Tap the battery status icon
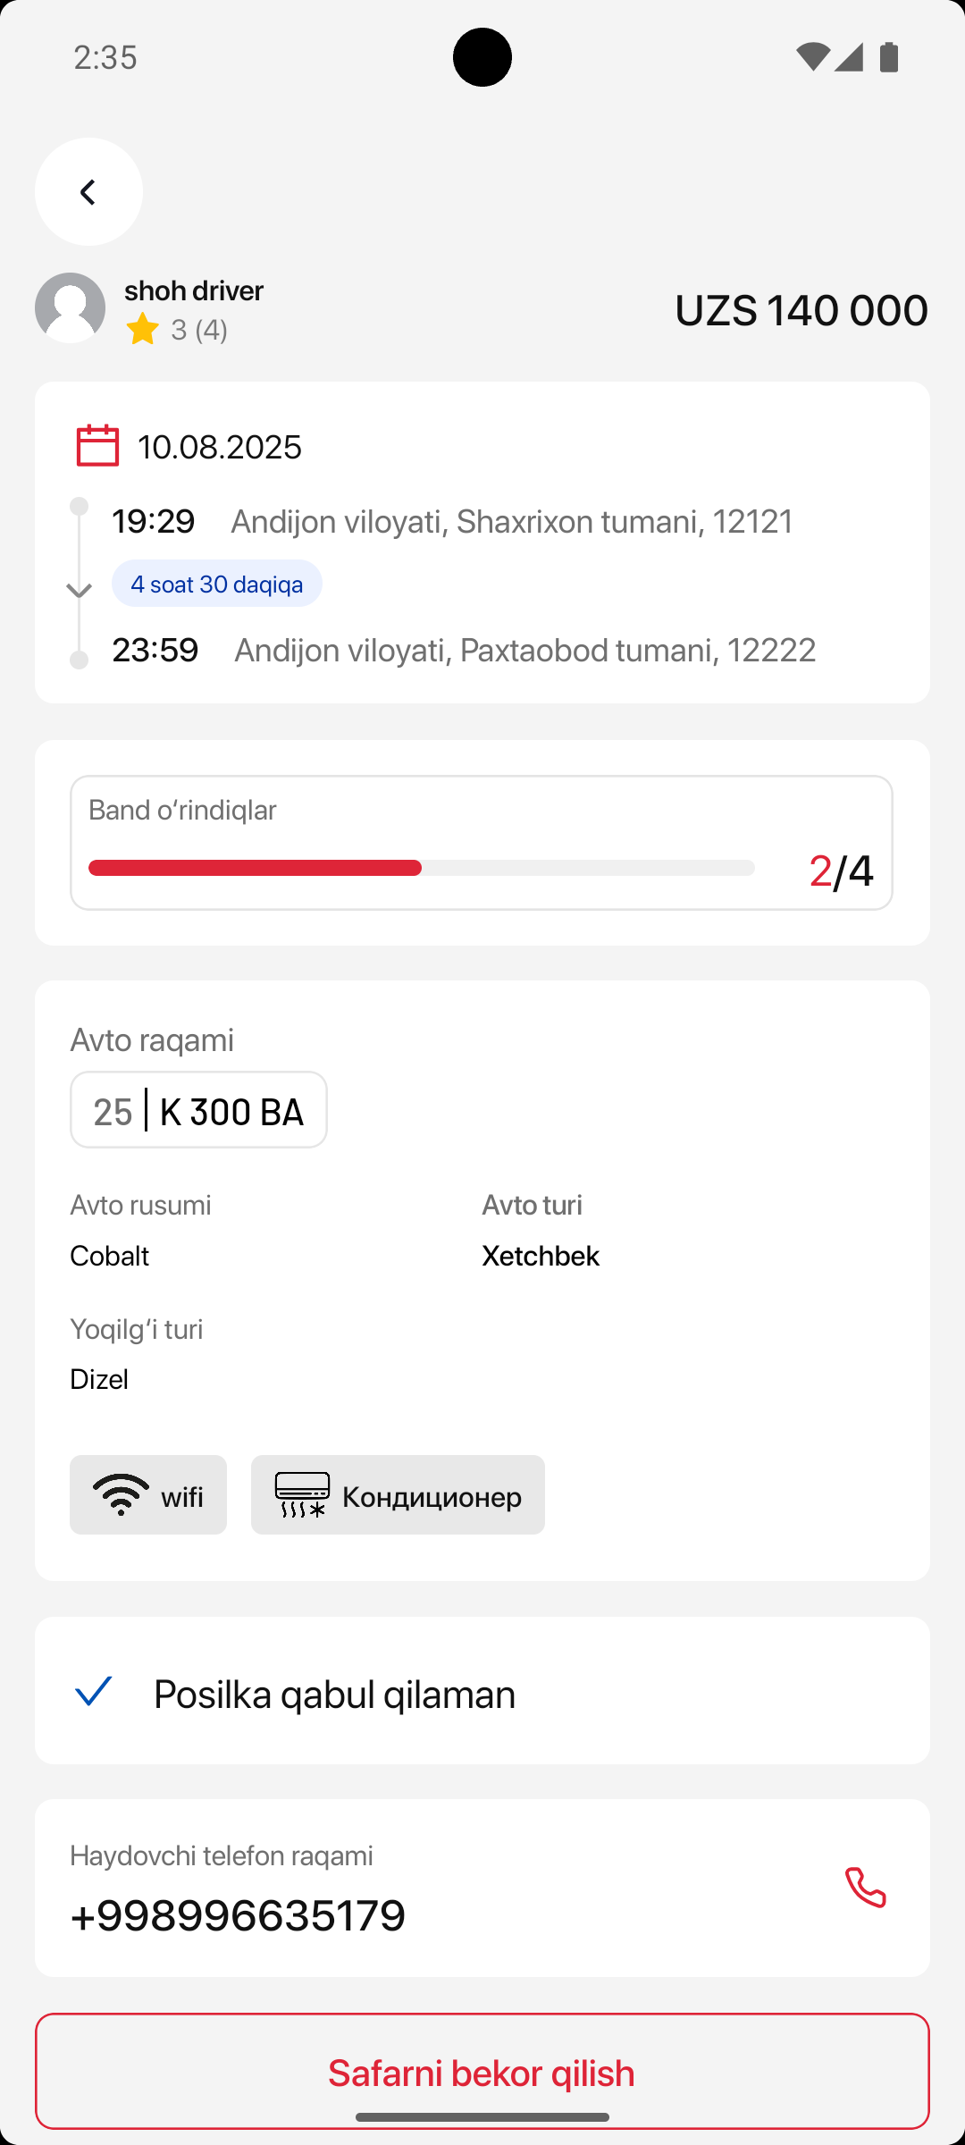 click(889, 57)
